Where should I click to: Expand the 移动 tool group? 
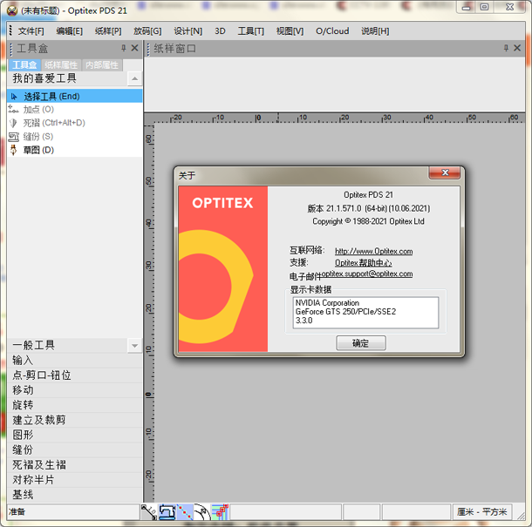[75, 390]
